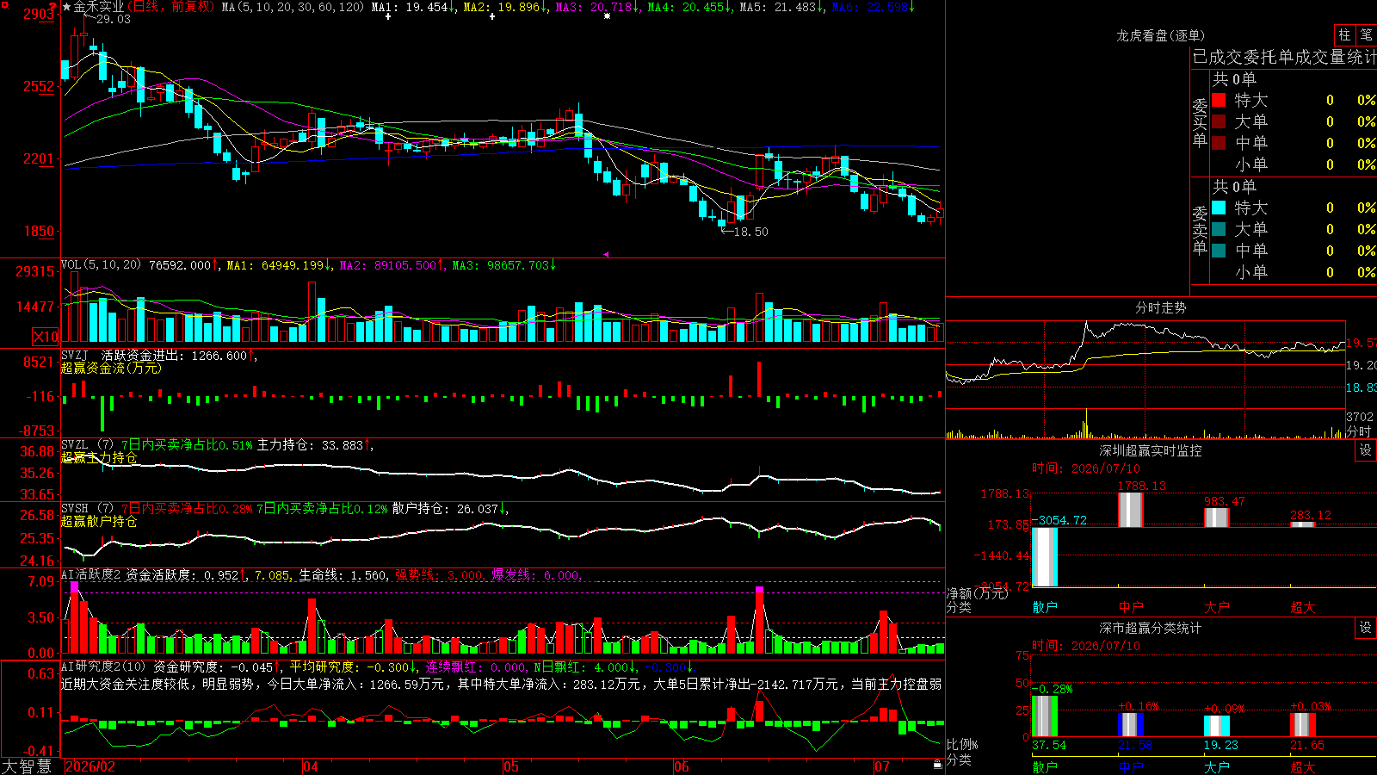Viewport: 1377px width, 775px height.
Task: Click the MA1: 19.454 value
Action: [410, 7]
